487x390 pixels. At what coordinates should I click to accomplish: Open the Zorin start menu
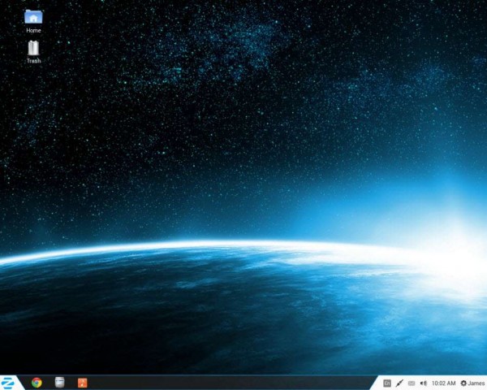pos(8,383)
